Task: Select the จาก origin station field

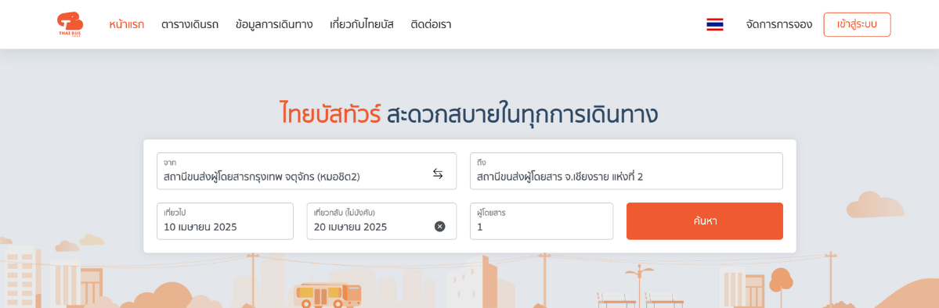Action: (x=307, y=171)
